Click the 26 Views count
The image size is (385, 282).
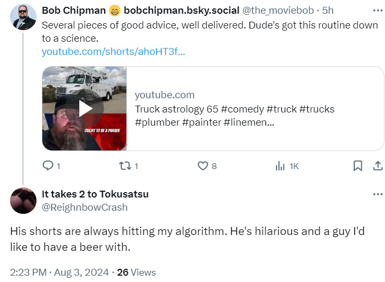pos(136,272)
